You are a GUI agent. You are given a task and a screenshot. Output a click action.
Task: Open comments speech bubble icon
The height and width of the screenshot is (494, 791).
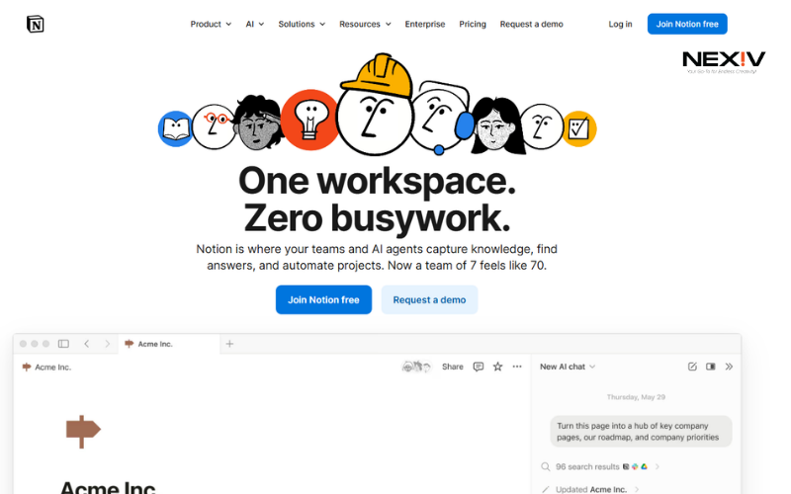[x=479, y=367]
